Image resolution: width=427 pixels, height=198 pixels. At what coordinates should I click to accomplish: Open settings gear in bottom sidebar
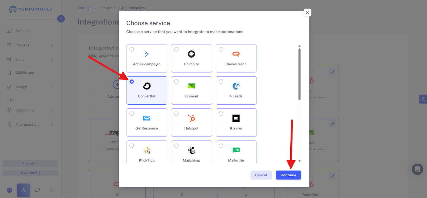click(x=23, y=190)
